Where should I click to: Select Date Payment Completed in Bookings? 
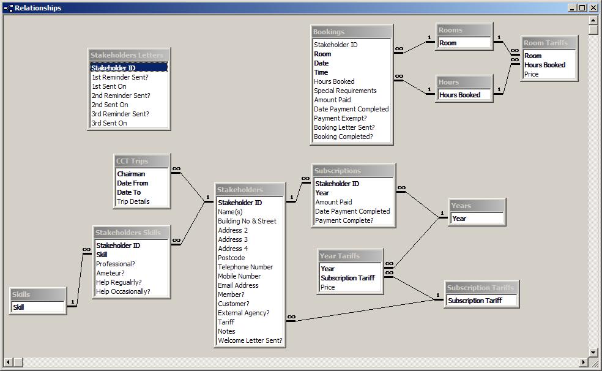click(x=351, y=109)
